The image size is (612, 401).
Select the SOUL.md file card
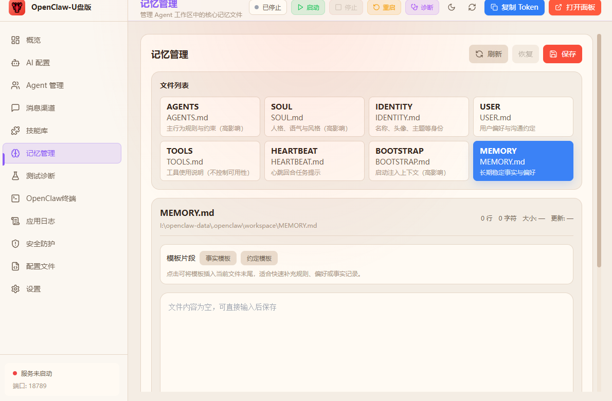point(314,117)
